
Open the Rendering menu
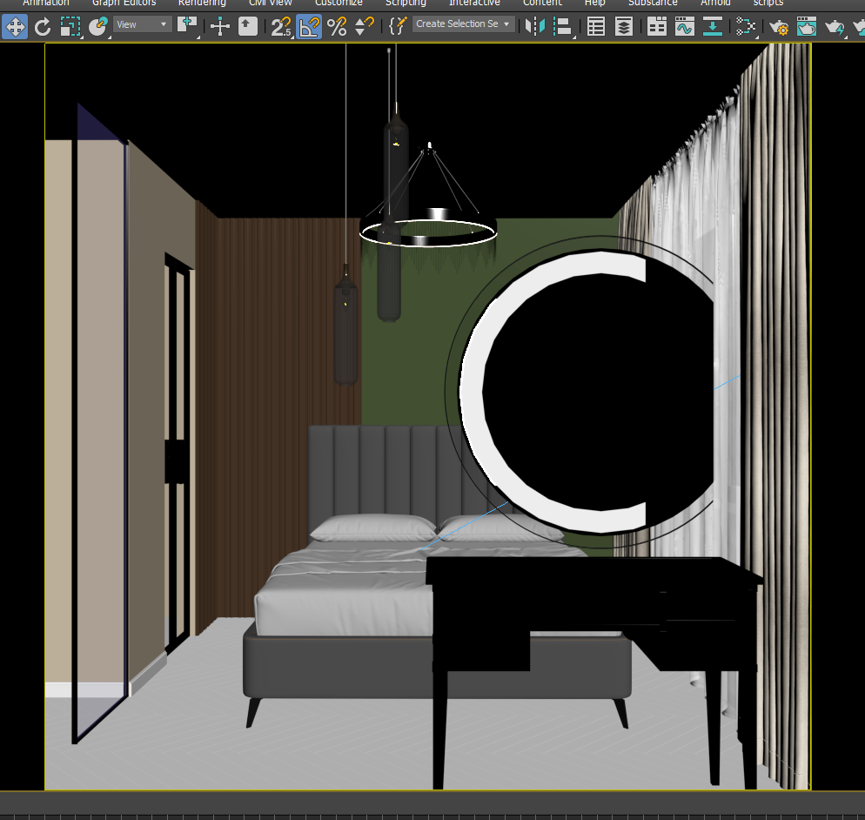[202, 3]
